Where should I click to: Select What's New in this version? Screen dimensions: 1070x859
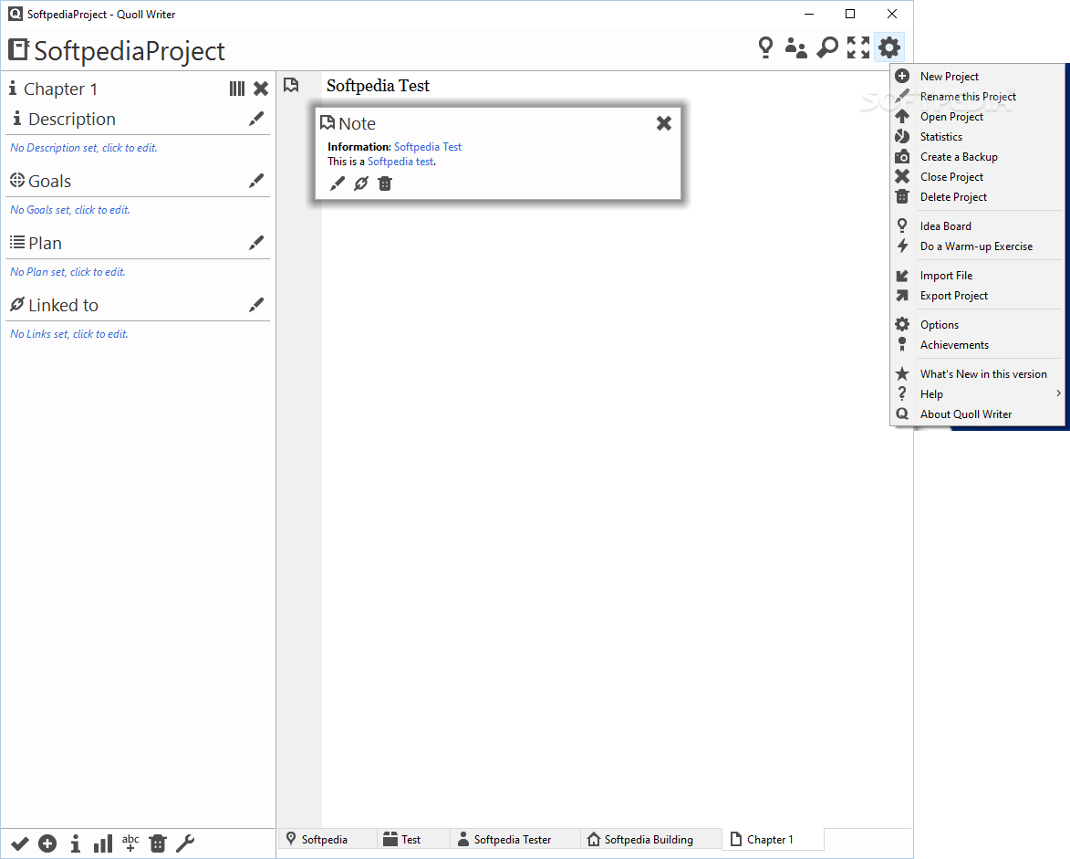[977, 374]
